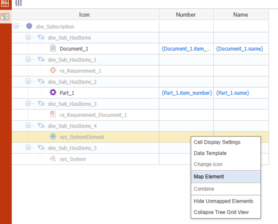Click the filter sliders icon in toolbar
The width and height of the screenshot is (278, 224).
pos(19,3)
